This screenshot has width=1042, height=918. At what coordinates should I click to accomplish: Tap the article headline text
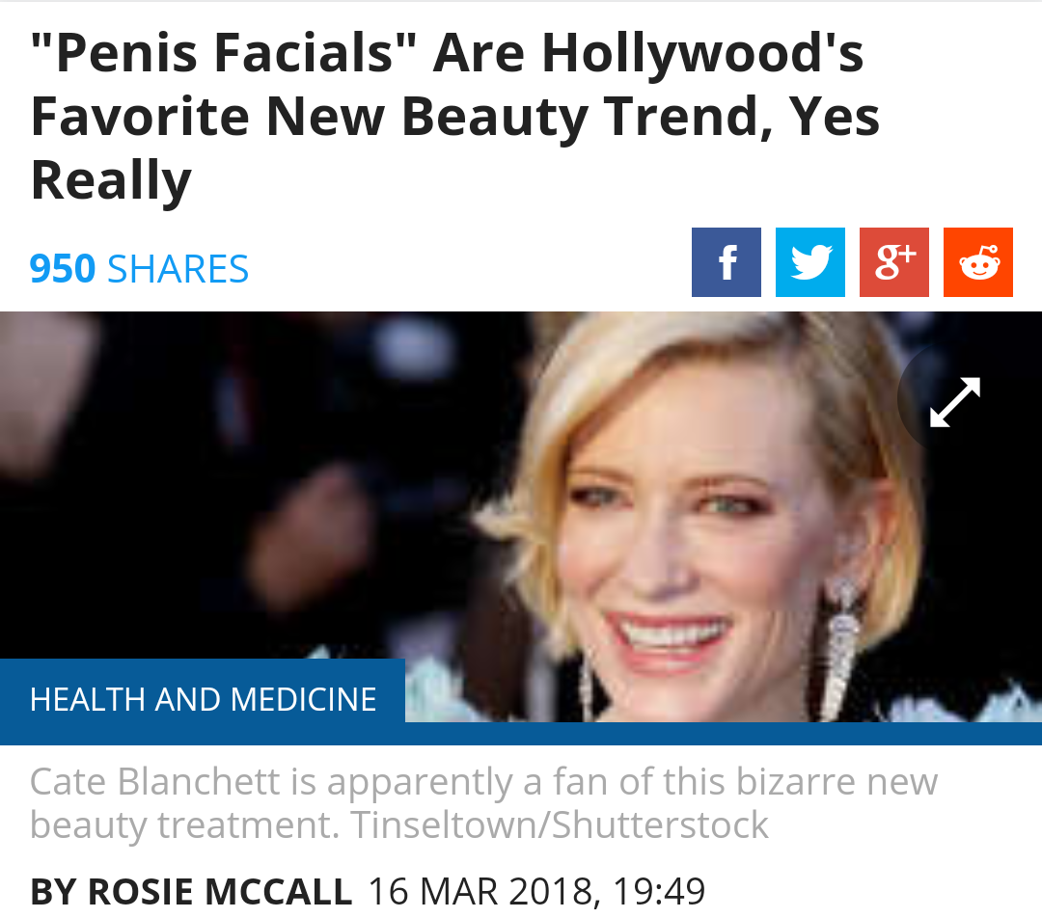tap(453, 116)
